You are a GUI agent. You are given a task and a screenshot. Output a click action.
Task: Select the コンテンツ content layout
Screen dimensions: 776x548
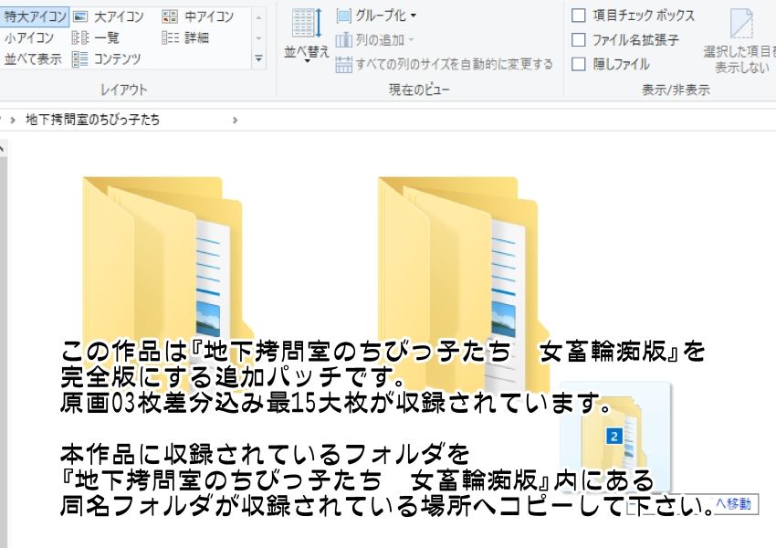pyautogui.click(x=107, y=58)
